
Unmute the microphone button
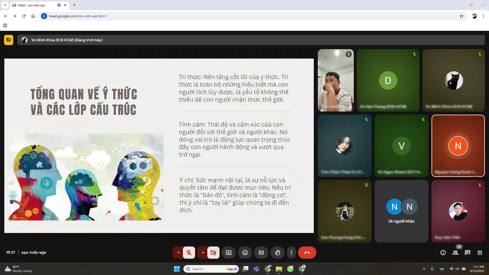coord(189,253)
